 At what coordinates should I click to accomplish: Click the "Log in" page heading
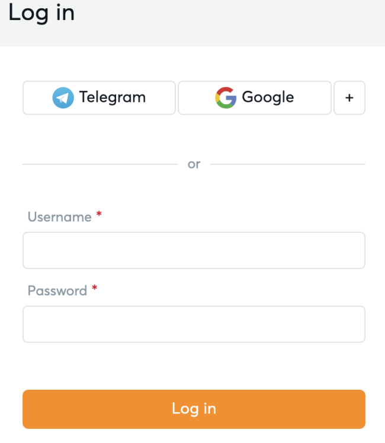click(x=41, y=12)
